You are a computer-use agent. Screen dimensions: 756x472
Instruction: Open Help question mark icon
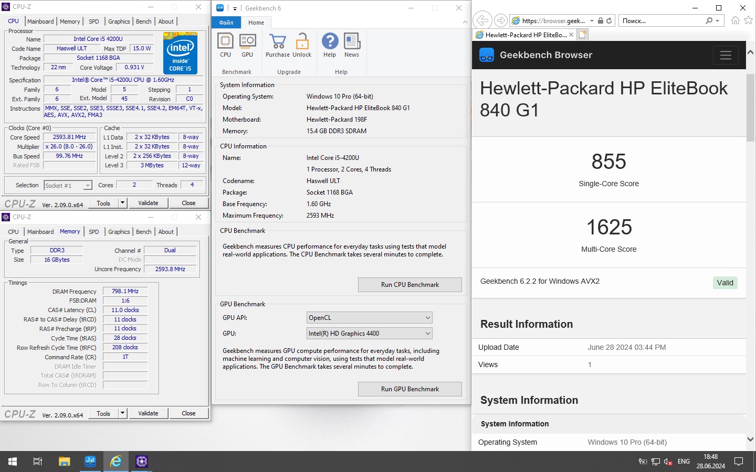pos(330,41)
